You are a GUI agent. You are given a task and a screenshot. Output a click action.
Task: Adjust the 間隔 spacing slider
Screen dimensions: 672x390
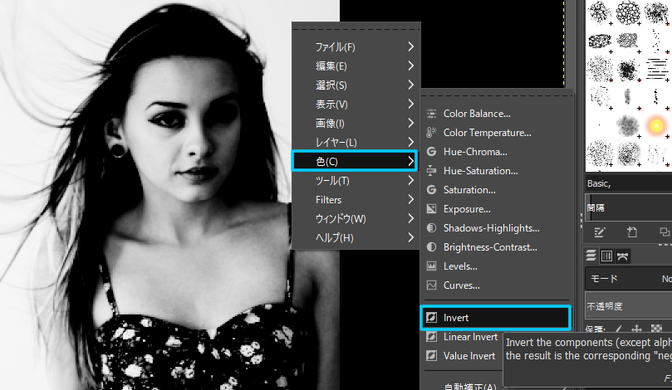tap(628, 207)
